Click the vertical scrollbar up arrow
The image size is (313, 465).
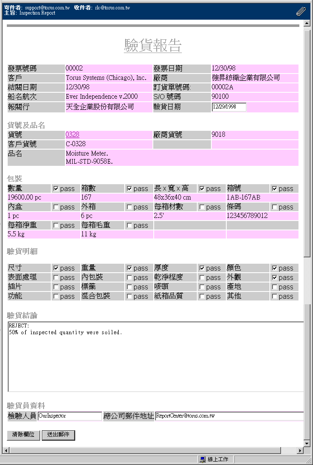[307, 23]
